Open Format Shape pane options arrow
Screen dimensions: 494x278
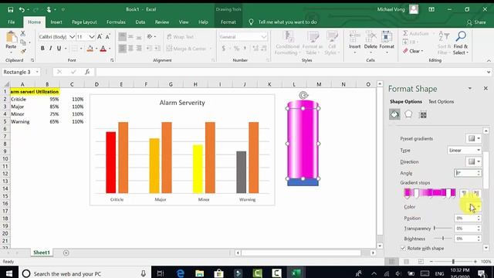click(470, 89)
